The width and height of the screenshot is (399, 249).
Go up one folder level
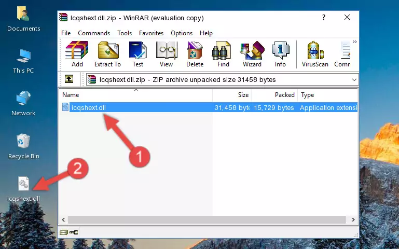point(69,79)
